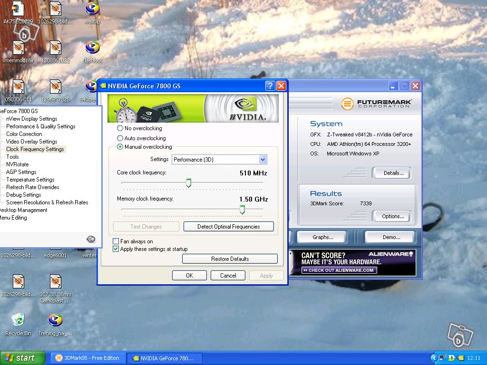Click the Memory clock frequency slider handle
487x365 pixels.
point(242,209)
